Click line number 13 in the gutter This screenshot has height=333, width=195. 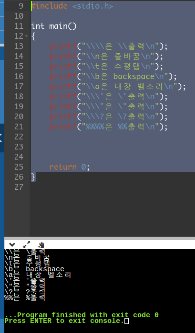pyautogui.click(x=19, y=46)
